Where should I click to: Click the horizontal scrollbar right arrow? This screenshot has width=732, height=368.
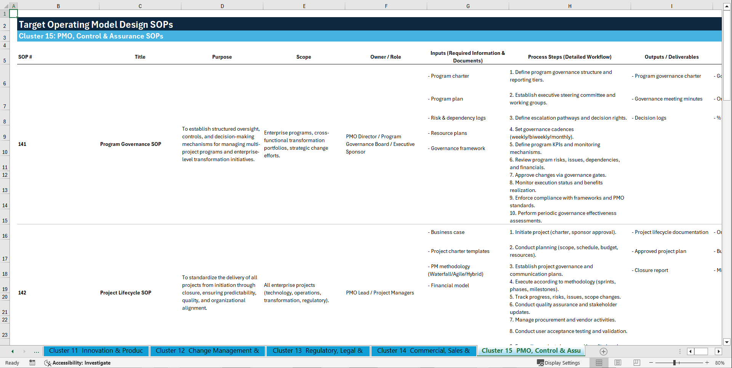click(719, 351)
